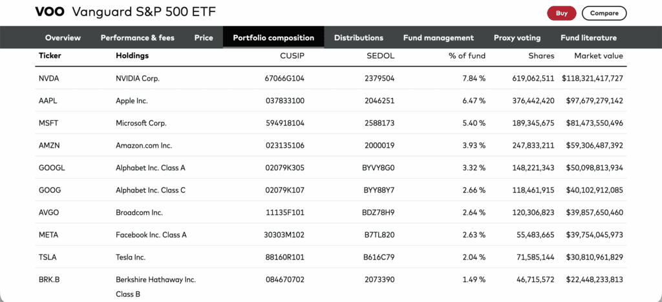This screenshot has width=662, height=302.
Task: Switch to Performance & fees tab
Action: pyautogui.click(x=138, y=37)
